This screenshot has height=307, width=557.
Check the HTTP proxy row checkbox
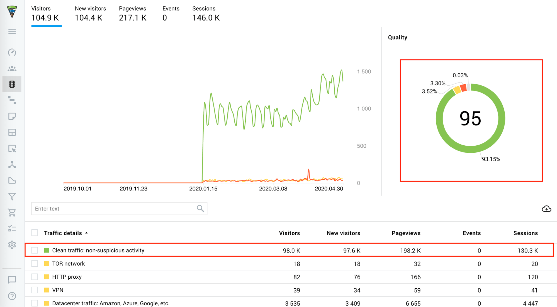35,277
